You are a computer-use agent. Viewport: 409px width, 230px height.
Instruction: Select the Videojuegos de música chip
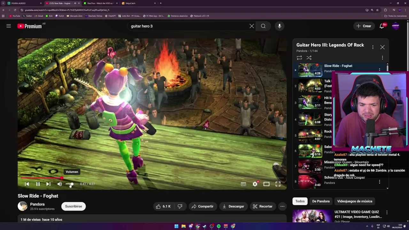pyautogui.click(x=355, y=201)
